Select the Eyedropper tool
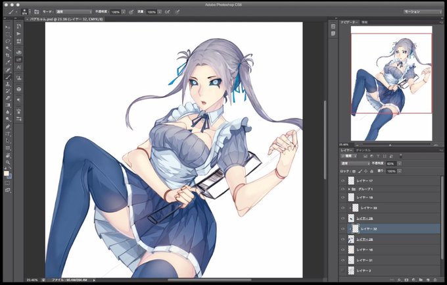 click(8, 63)
